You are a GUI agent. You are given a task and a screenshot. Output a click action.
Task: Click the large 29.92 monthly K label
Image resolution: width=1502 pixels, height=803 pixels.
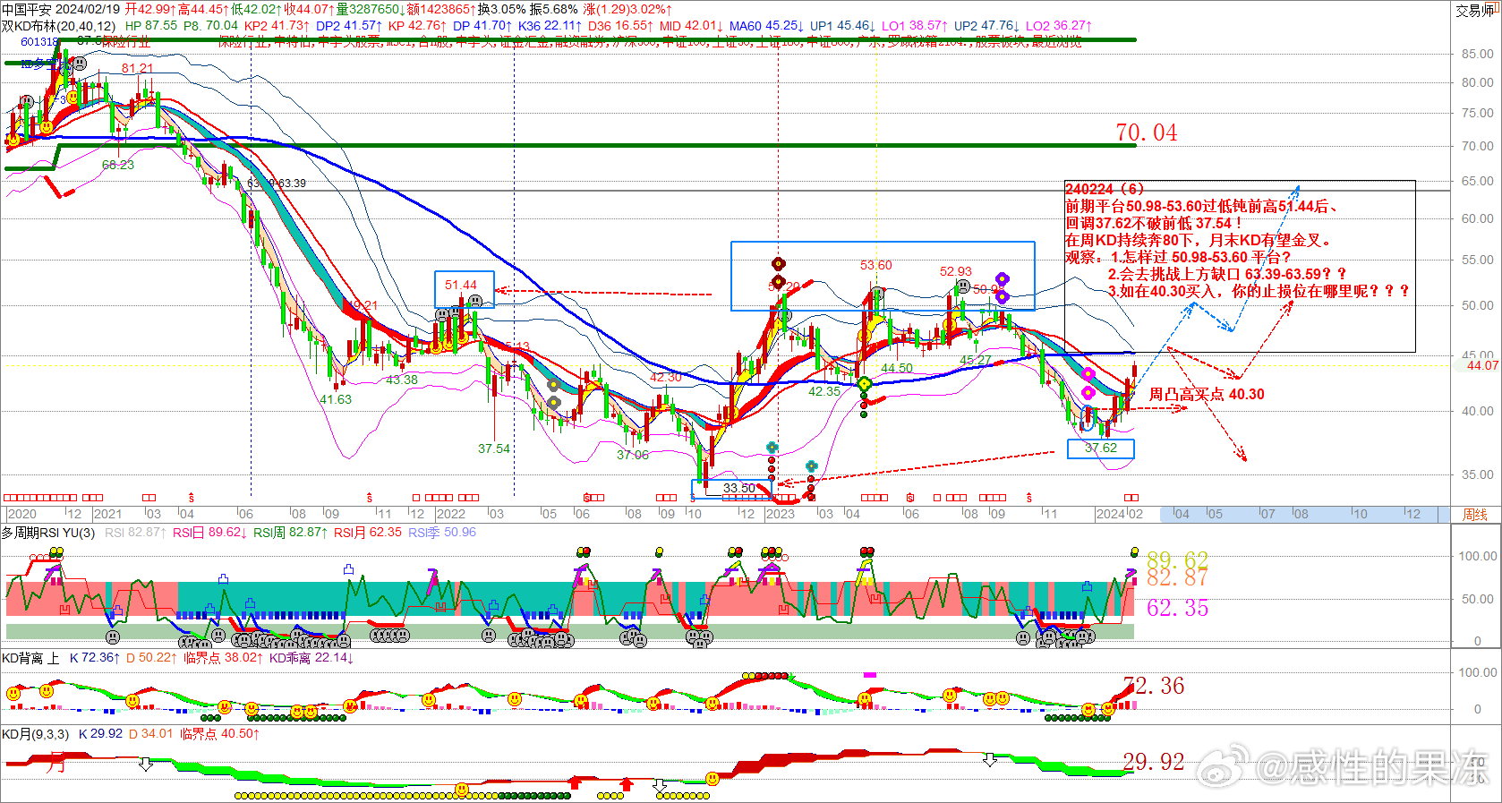coord(1154,763)
